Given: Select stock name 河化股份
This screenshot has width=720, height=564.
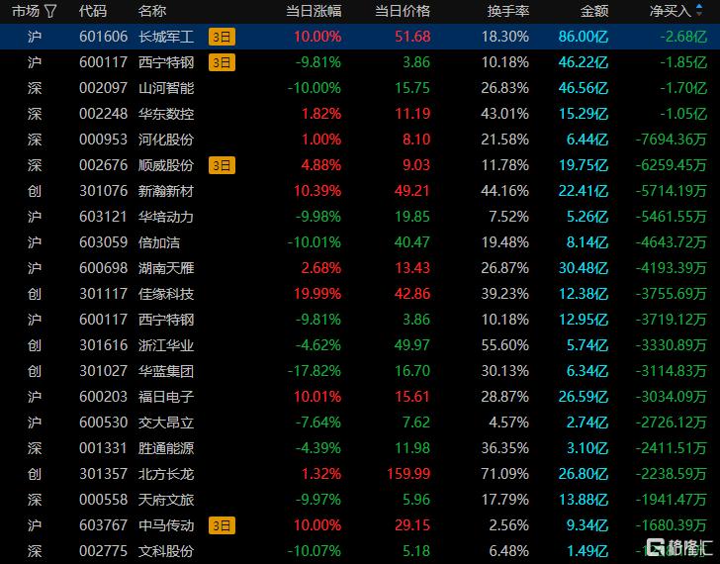Looking at the screenshot, I should [166, 140].
